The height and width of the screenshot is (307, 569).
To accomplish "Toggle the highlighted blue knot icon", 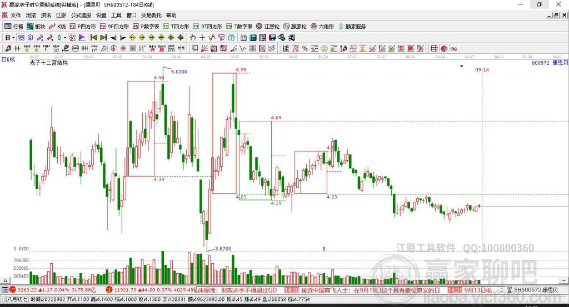I will click(x=22, y=38).
